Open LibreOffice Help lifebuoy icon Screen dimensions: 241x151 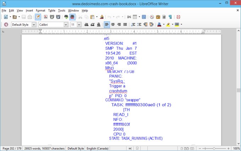pyautogui.click(x=178, y=17)
